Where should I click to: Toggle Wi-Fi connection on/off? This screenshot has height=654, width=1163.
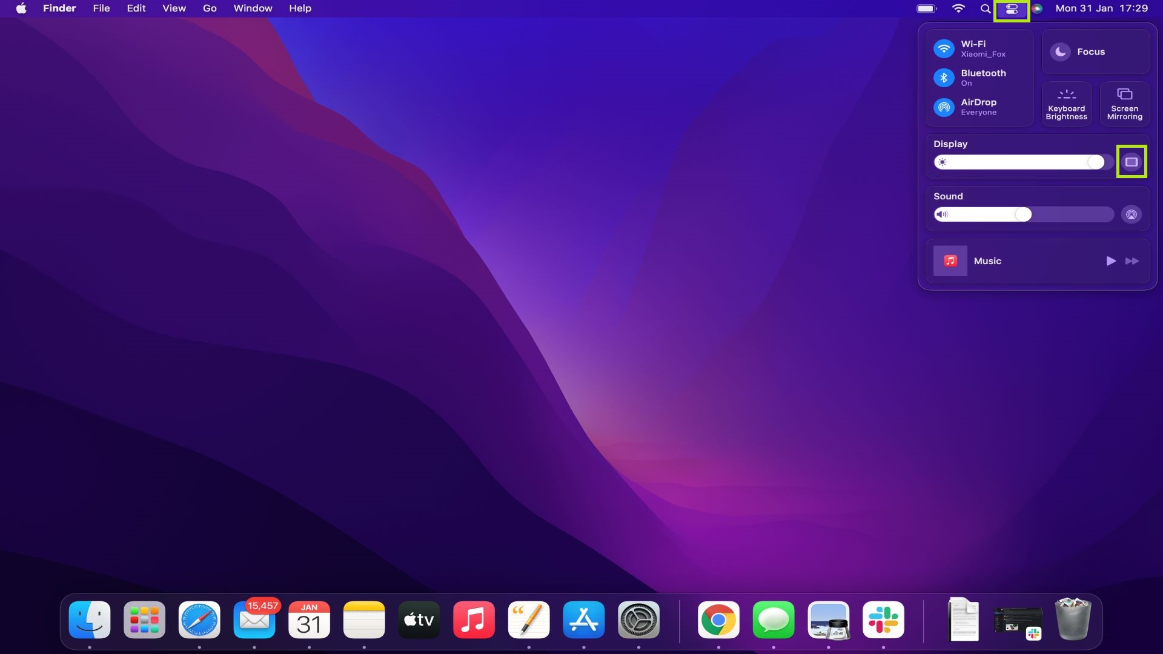point(944,48)
